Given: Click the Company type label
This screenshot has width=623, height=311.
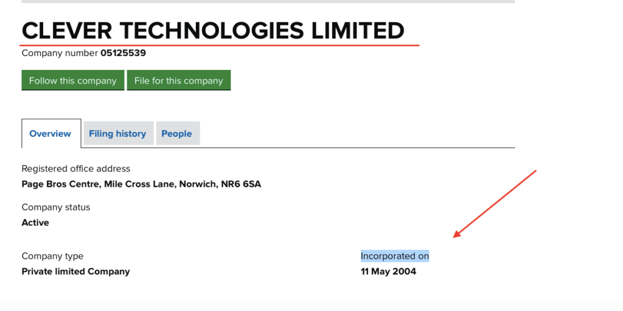Looking at the screenshot, I should (52, 256).
